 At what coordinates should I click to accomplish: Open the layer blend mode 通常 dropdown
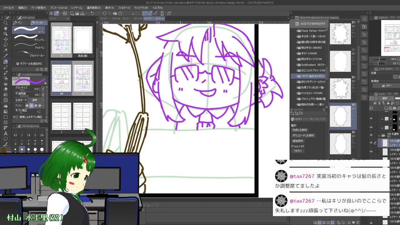(x=386, y=98)
